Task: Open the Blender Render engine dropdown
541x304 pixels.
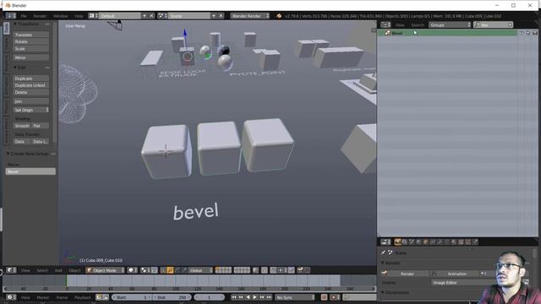Action: pyautogui.click(x=250, y=16)
